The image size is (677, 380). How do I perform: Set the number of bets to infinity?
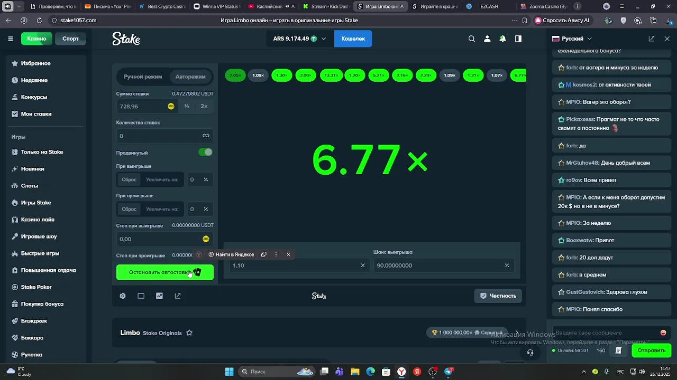206,136
